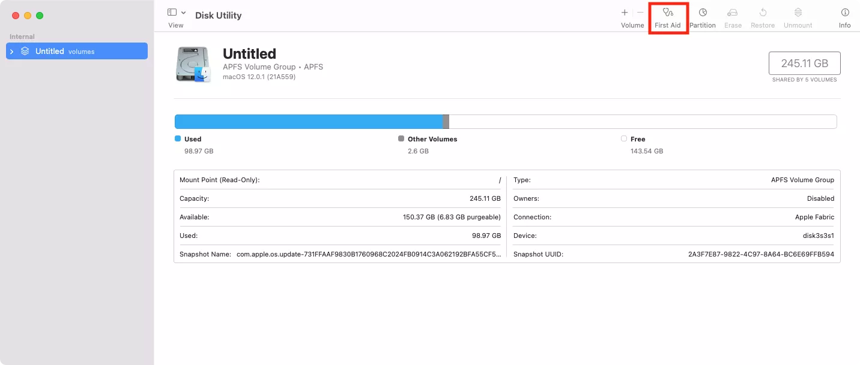Click the Restore toolbar icon
This screenshot has width=860, height=365.
763,13
